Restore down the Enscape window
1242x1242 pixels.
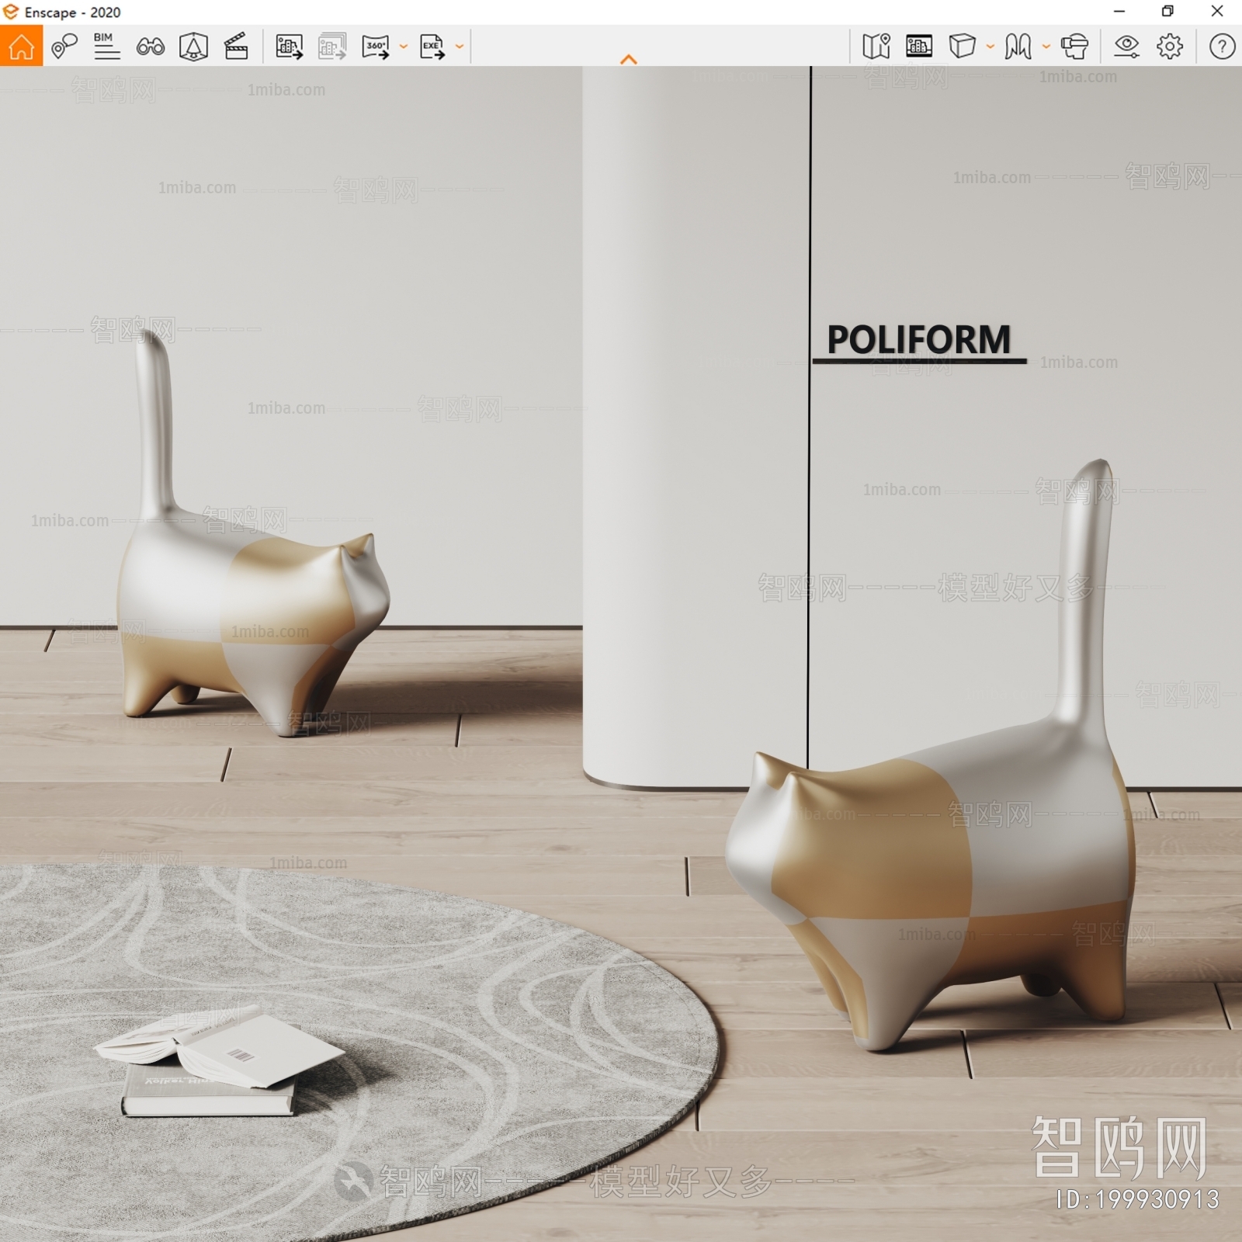point(1167,11)
